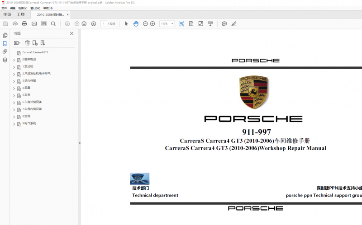Open the 117% zoom level dropdown
362x225 pixels.
pos(167,24)
